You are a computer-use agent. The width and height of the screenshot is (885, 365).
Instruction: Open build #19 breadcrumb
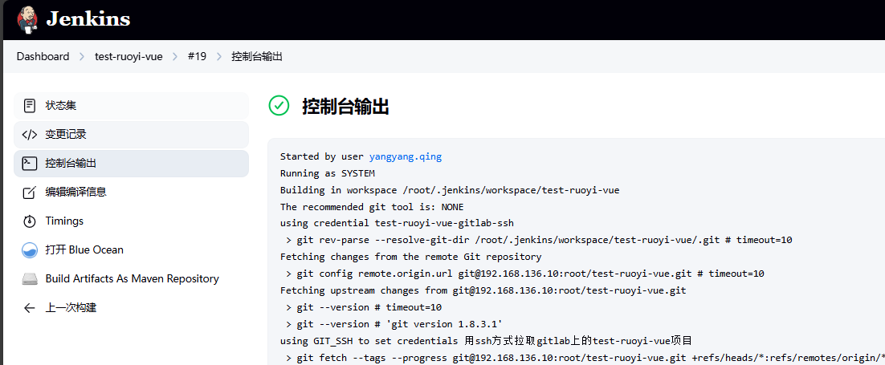tap(197, 56)
